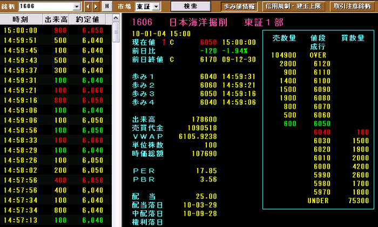The image size is (378, 227).
Task: Click the 東証1部 market label
Action: coord(264,23)
